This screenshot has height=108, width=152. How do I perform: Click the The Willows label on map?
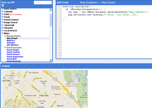(33, 73)
